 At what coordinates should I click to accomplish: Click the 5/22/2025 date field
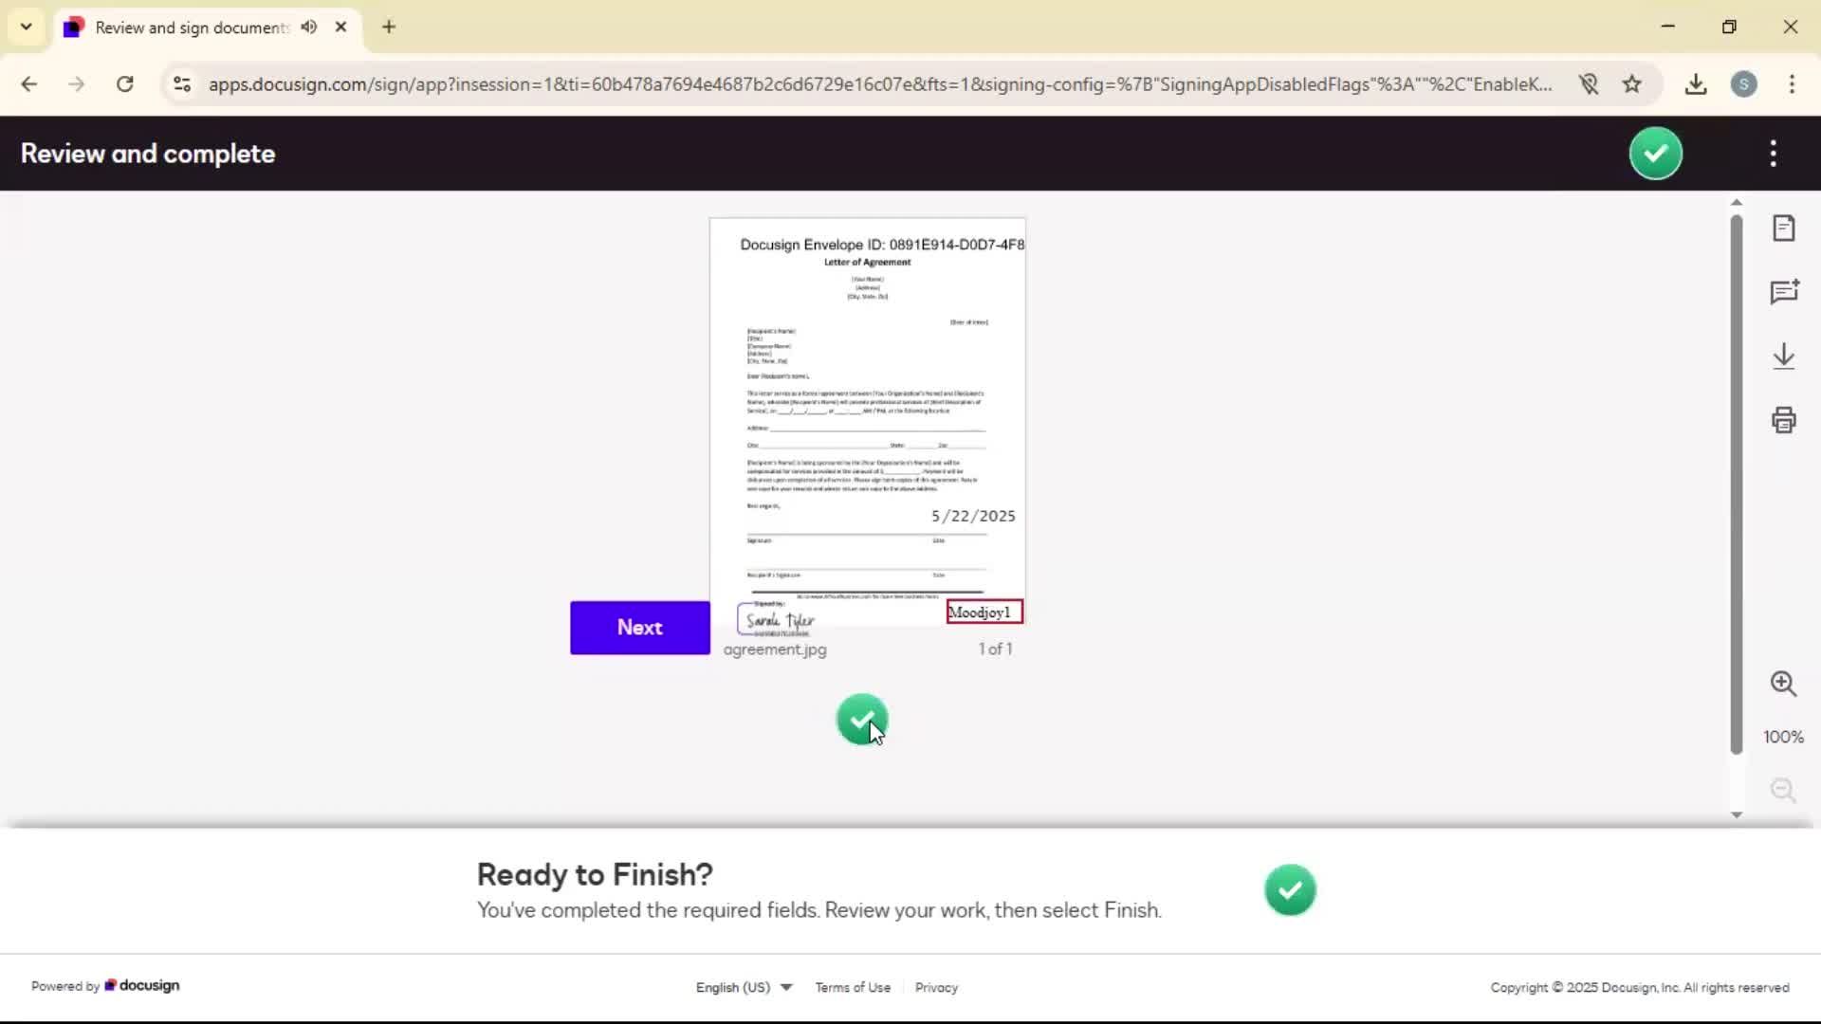[x=973, y=516]
